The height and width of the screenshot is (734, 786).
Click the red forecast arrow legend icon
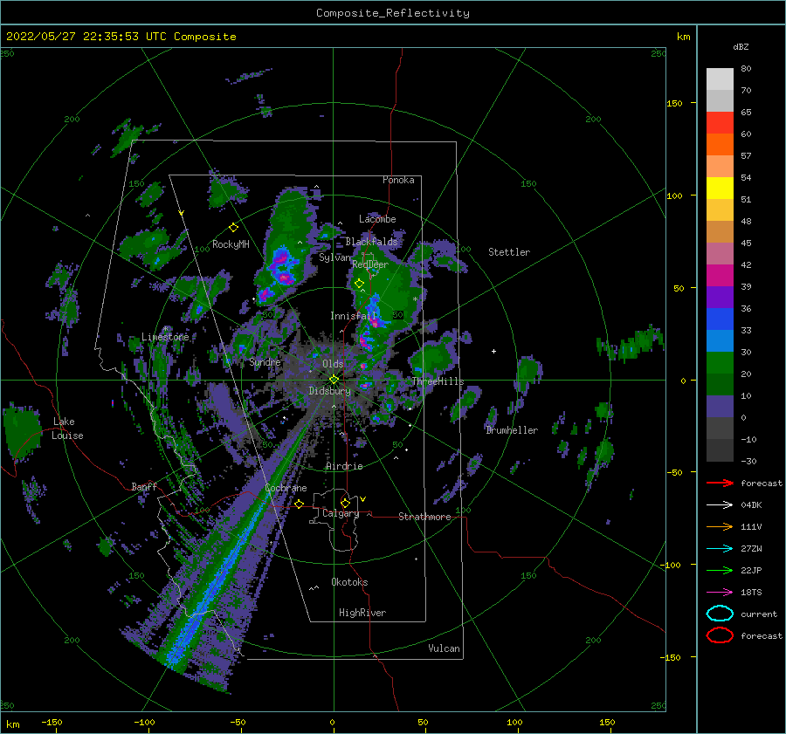coord(720,483)
